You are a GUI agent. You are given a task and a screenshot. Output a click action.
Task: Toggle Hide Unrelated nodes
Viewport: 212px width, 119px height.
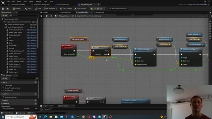(x=49, y=9)
